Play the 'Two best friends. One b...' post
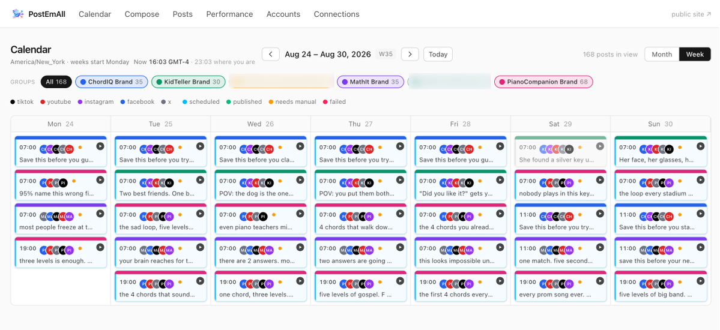 coord(200,180)
